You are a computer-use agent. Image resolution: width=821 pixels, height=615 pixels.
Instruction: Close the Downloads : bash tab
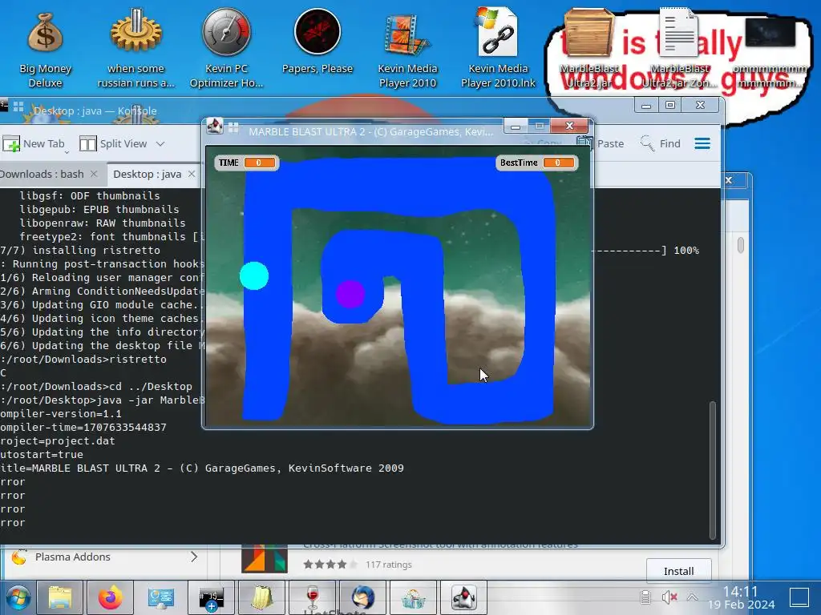point(94,174)
